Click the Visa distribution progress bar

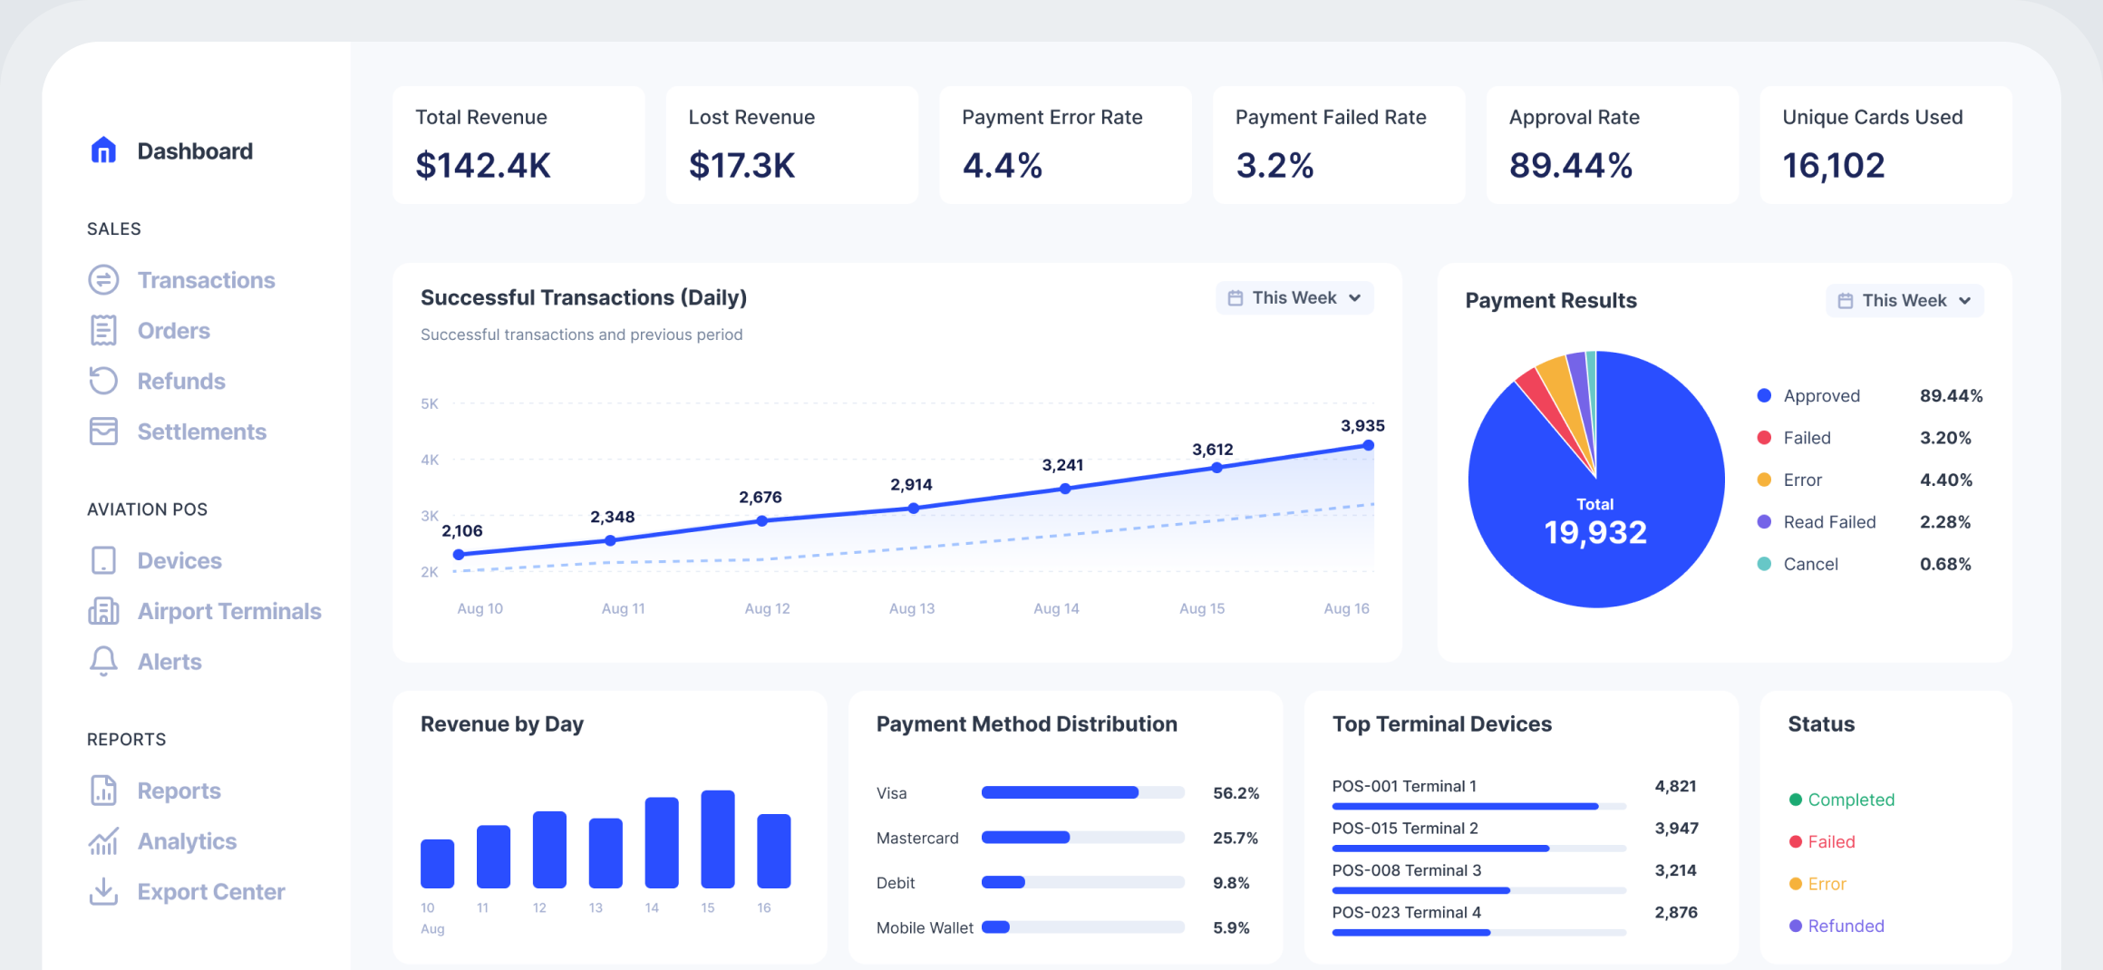pyautogui.click(x=1083, y=792)
